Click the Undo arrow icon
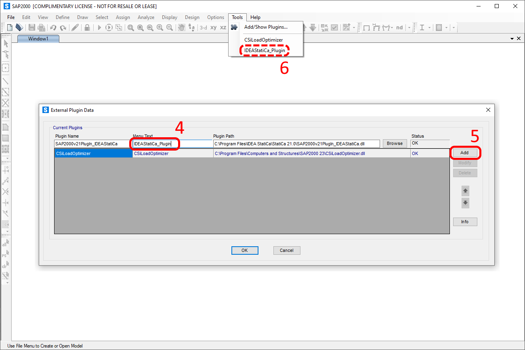Viewport: 525px width, 350px height. pos(53,27)
